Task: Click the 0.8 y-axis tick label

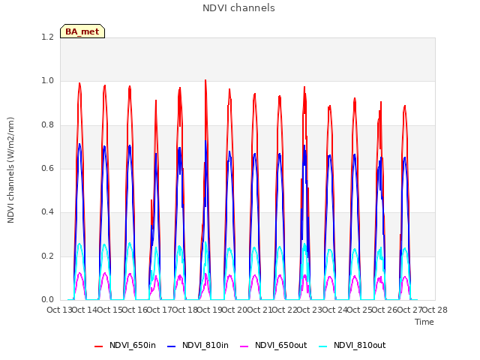Action: click(47, 124)
